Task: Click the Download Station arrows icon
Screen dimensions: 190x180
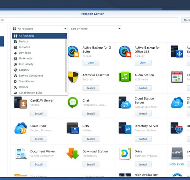Action: [73, 153]
